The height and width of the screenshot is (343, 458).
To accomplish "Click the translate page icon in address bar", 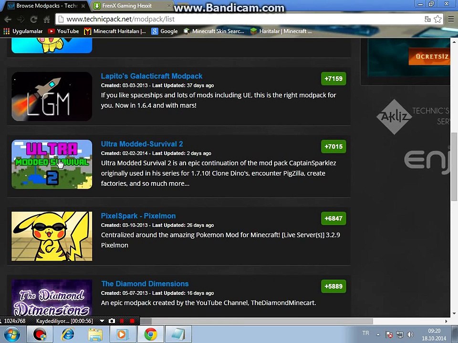I will pyautogui.click(x=427, y=19).
